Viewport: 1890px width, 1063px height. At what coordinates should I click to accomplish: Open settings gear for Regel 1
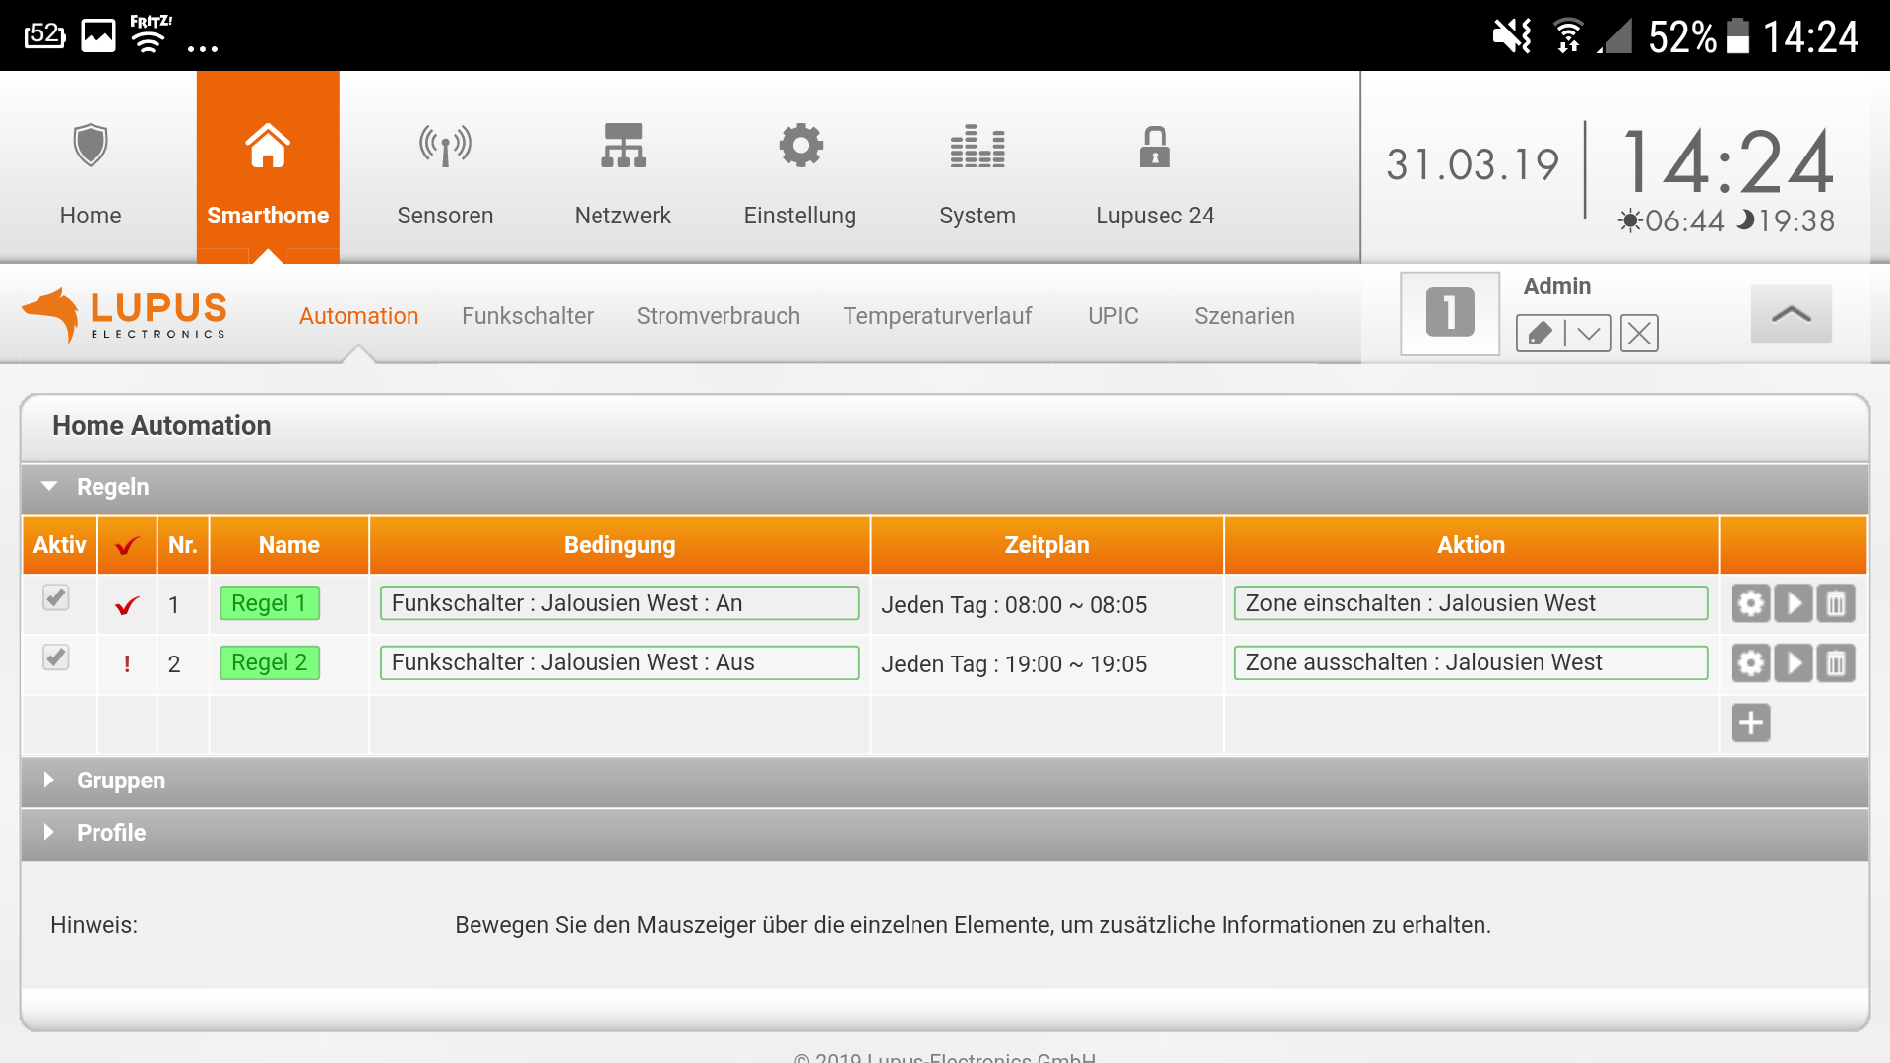(x=1750, y=603)
